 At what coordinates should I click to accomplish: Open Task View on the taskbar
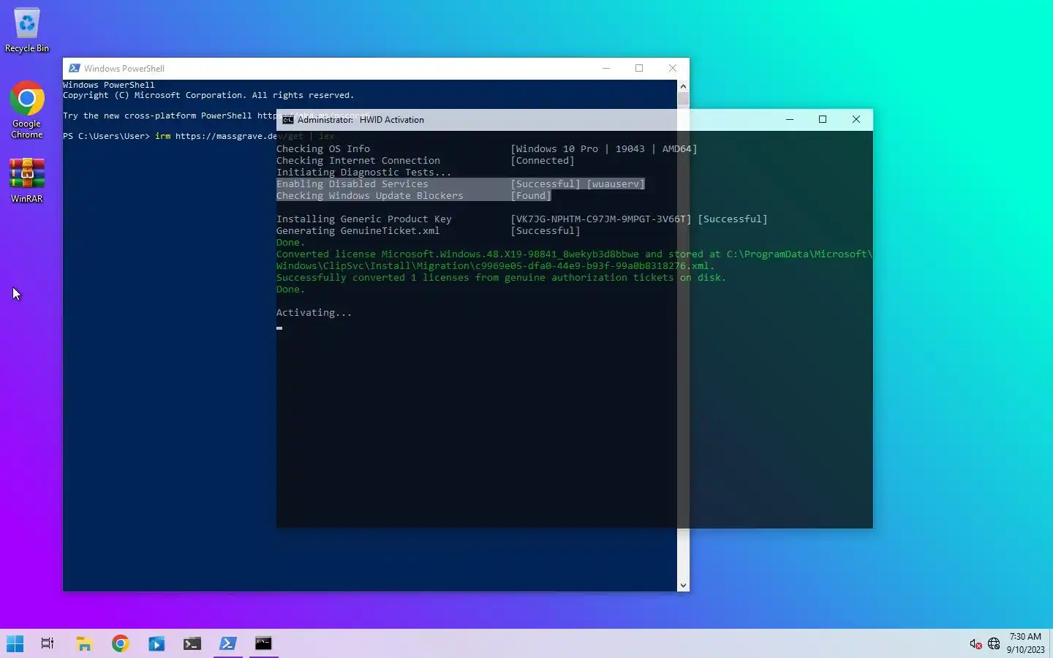tap(48, 643)
